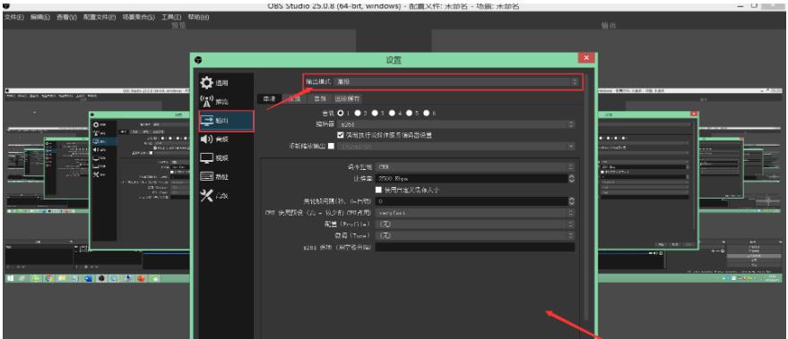Open Stream (推流) settings antenna icon
788x339 pixels.
point(206,101)
